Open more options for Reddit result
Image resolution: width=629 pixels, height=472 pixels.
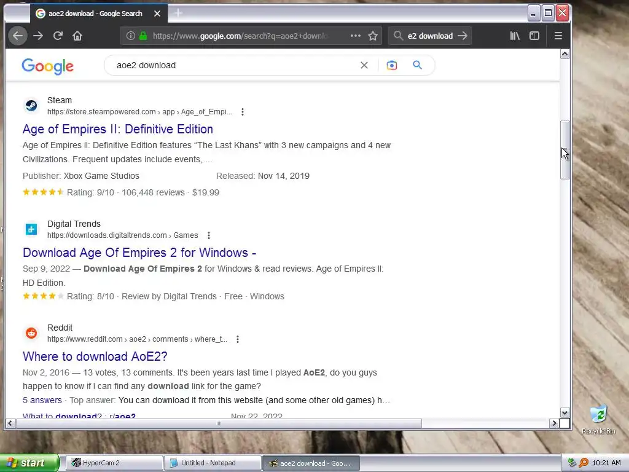click(238, 339)
